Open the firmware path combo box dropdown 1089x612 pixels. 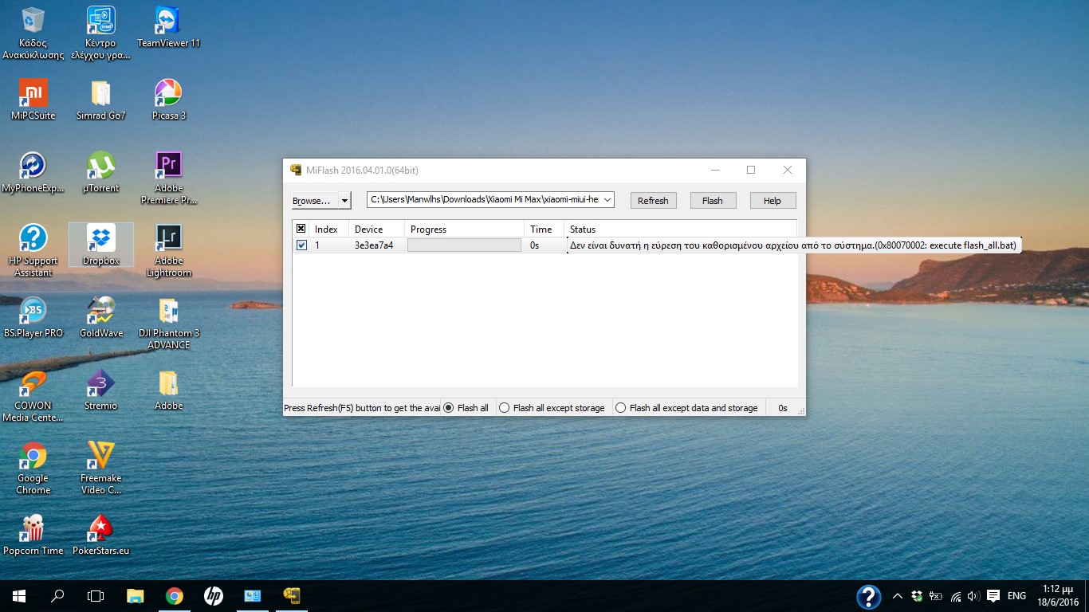(607, 200)
